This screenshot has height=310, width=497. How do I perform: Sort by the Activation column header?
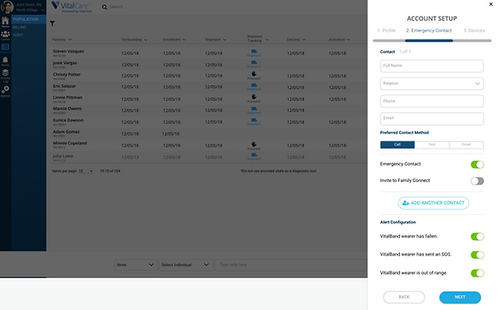(x=339, y=40)
